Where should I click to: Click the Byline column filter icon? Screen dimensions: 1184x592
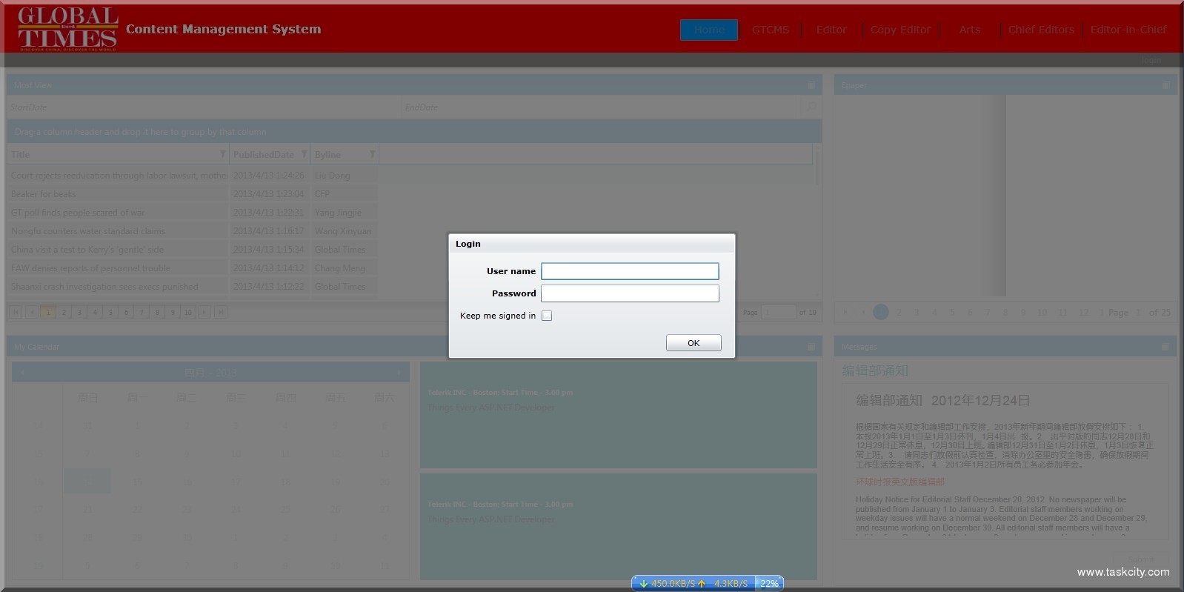372,154
